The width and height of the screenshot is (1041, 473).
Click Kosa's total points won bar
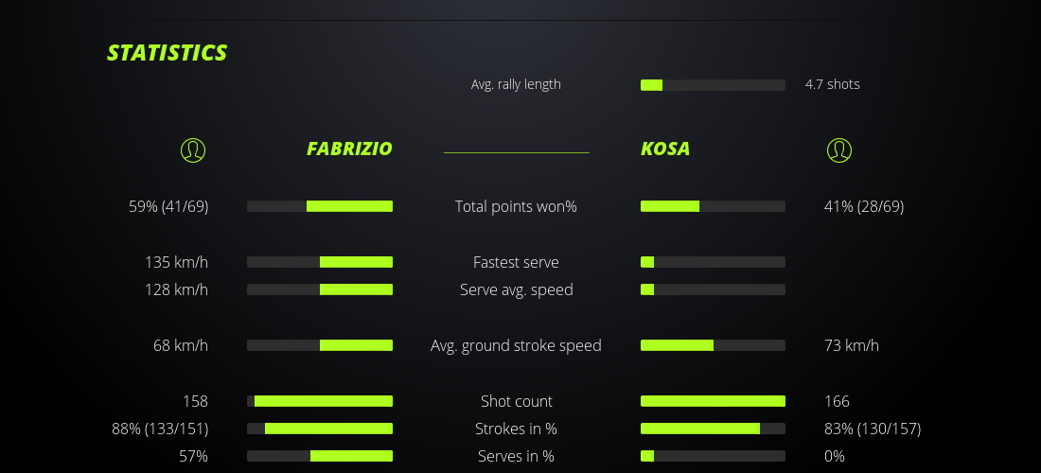coord(713,206)
